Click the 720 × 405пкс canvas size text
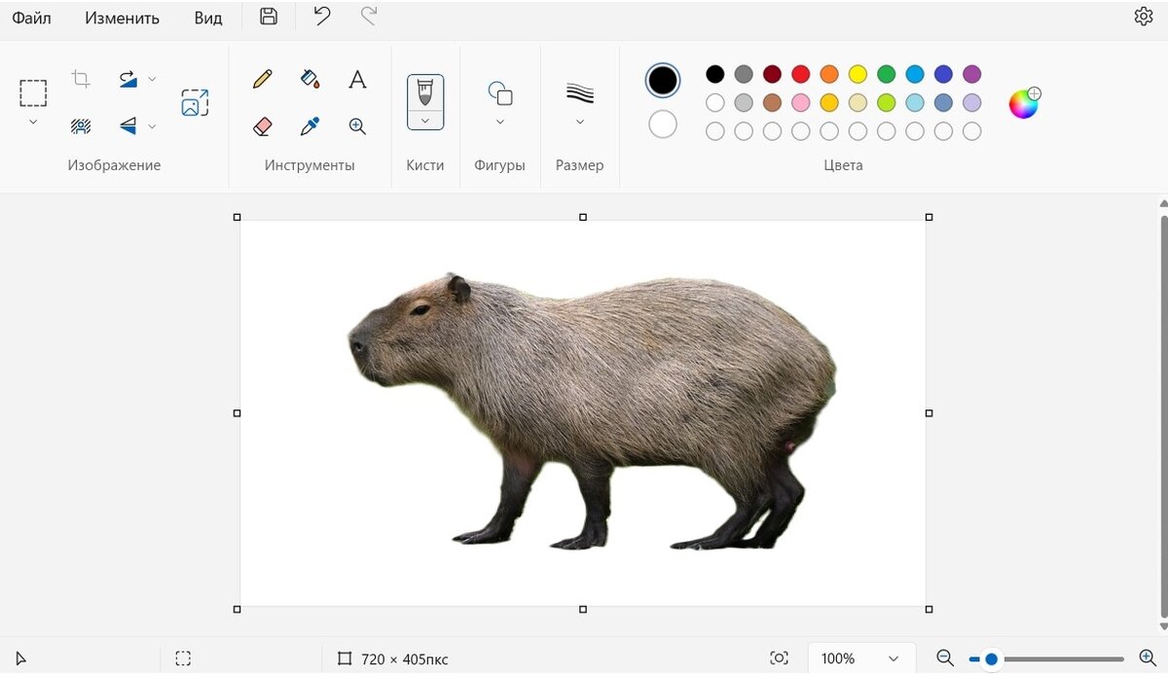Image resolution: width=1168 pixels, height=675 pixels. pos(405,659)
